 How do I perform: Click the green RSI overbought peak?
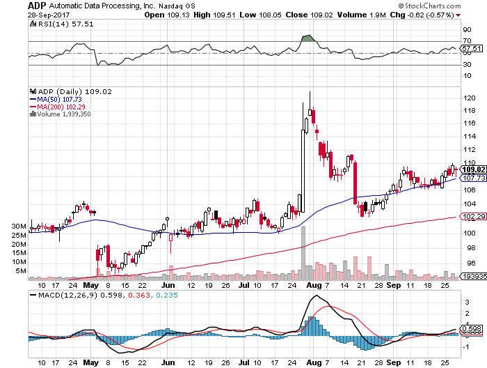click(x=306, y=37)
